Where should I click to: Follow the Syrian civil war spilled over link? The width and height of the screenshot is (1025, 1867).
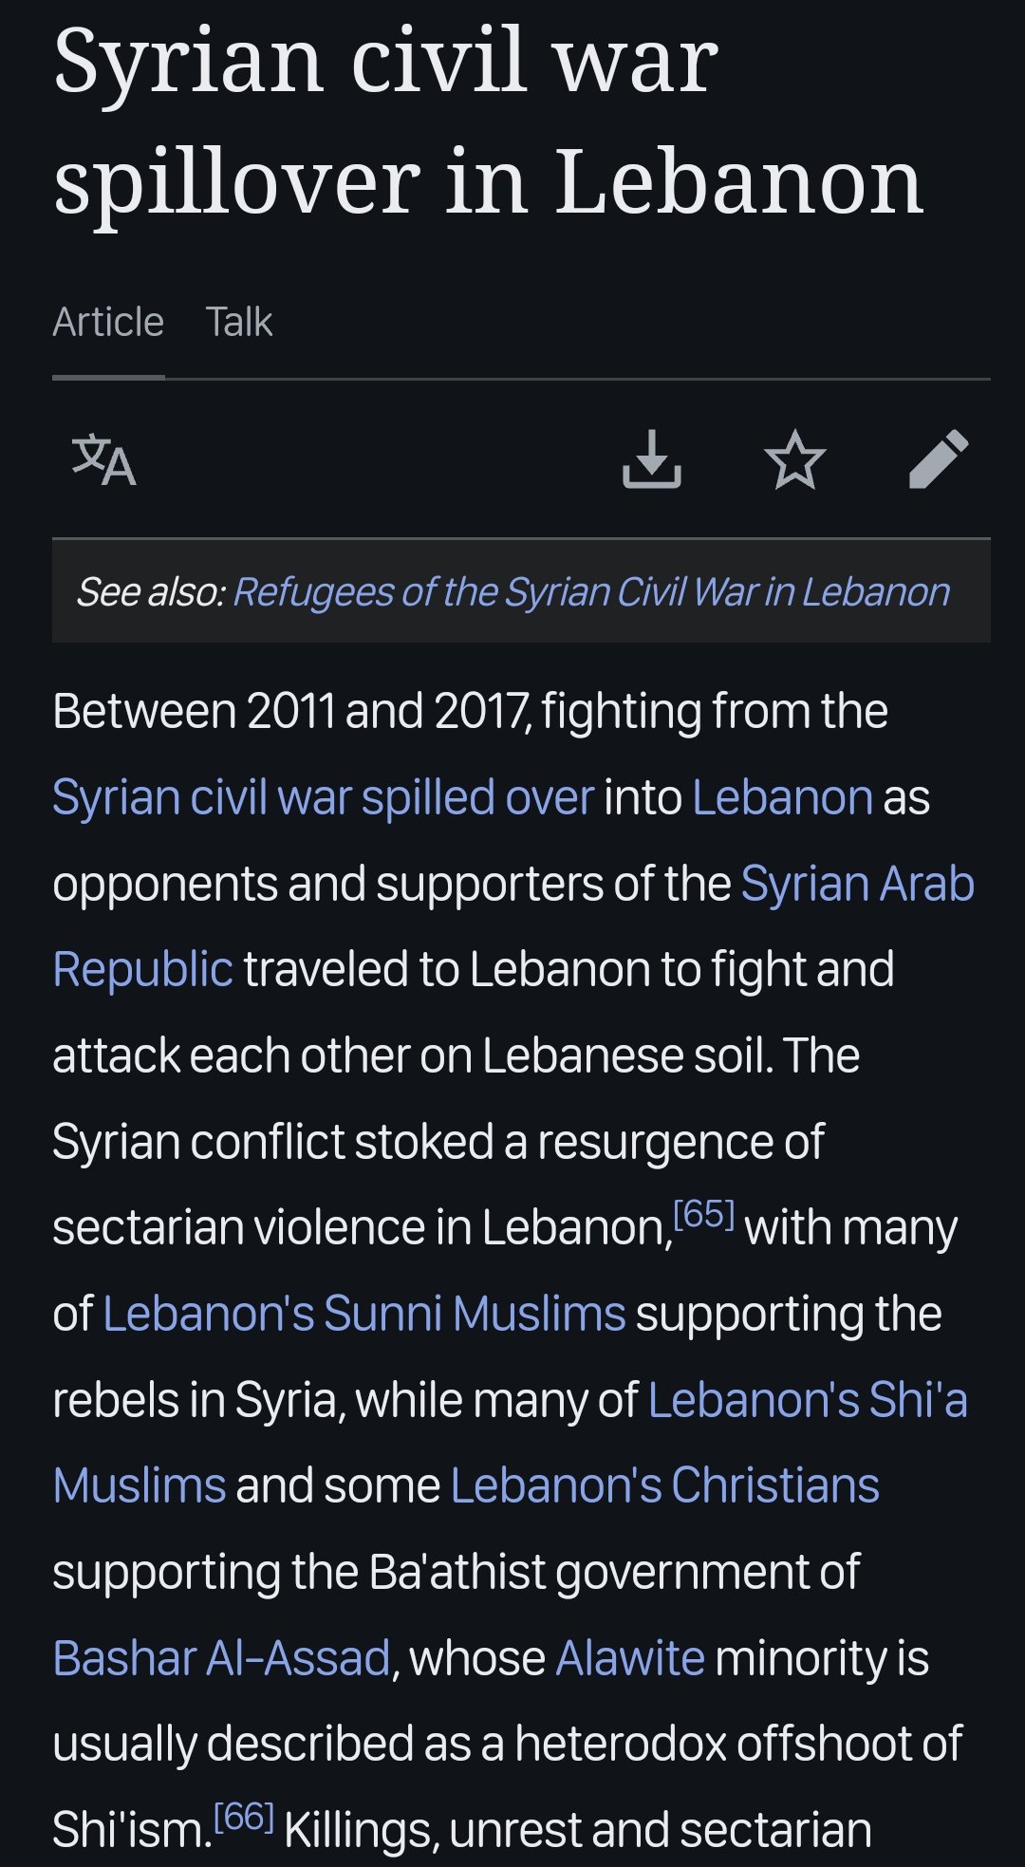coord(324,797)
